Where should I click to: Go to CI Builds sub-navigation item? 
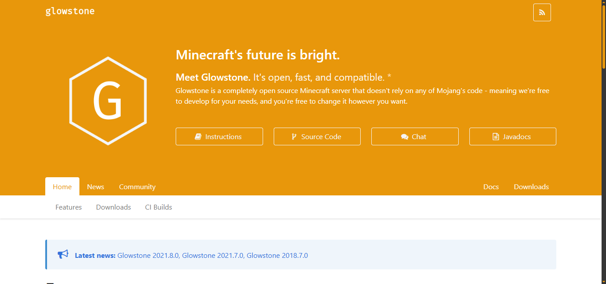click(x=158, y=207)
